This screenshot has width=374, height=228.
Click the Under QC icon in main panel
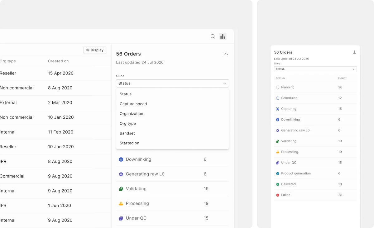(x=121, y=218)
